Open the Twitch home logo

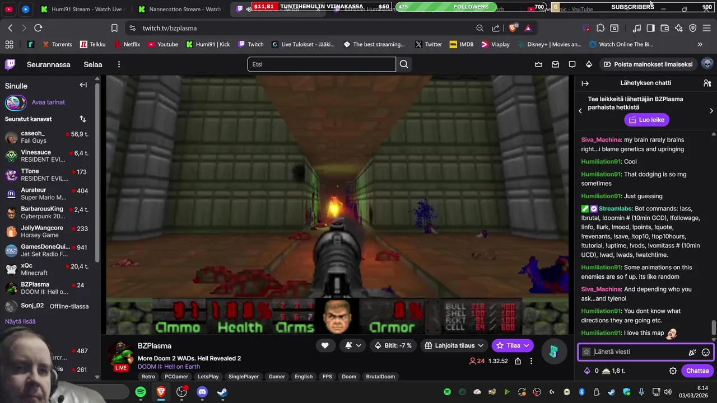[10, 64]
